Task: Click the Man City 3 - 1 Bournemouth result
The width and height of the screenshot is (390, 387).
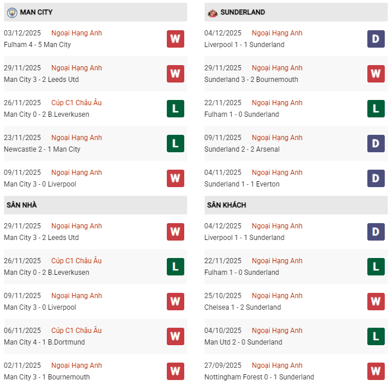Action: 46,377
